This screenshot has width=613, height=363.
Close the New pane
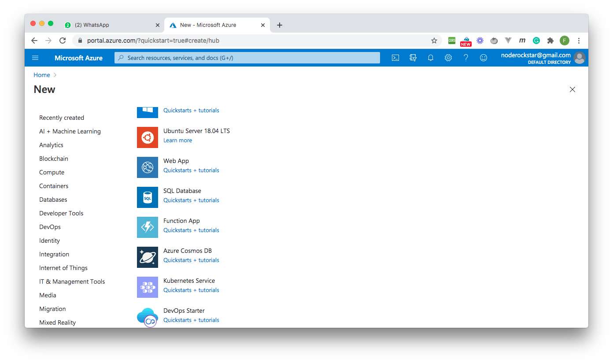point(572,89)
